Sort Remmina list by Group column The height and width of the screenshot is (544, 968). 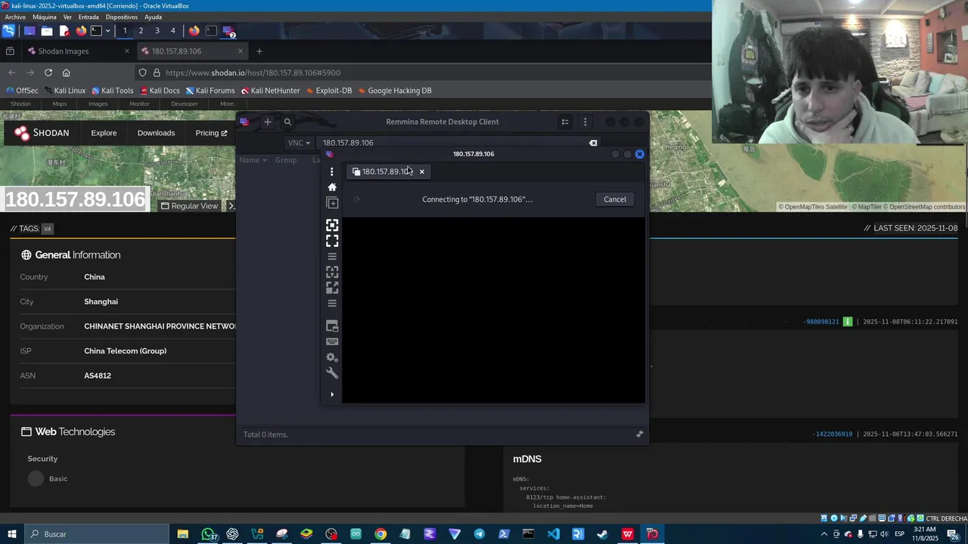pos(286,160)
